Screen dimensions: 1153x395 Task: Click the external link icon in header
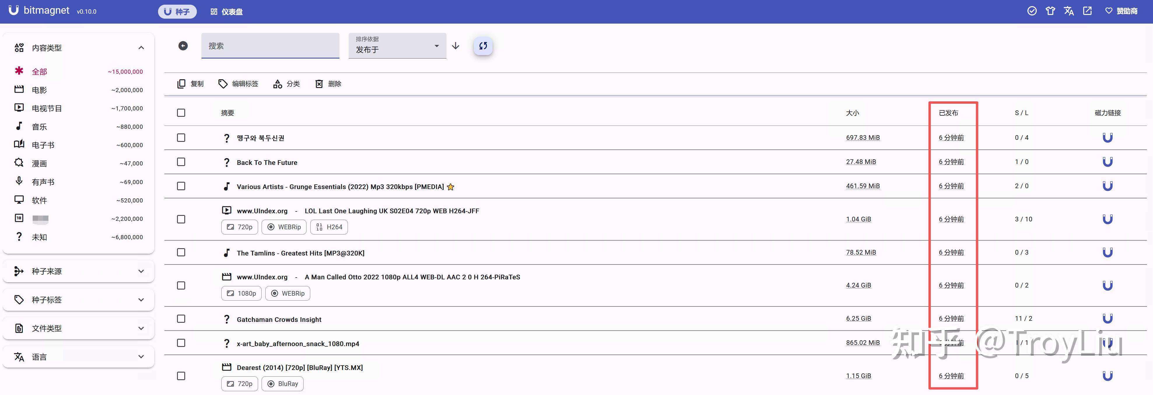click(x=1087, y=11)
